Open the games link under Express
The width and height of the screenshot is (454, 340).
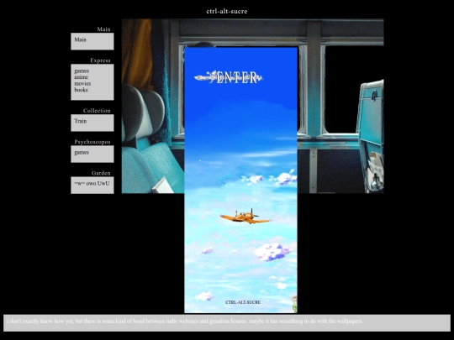point(82,71)
